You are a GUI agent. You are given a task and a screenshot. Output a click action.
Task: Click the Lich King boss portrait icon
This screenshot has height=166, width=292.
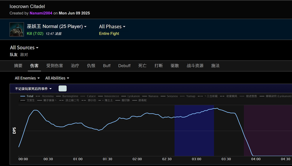(17, 30)
